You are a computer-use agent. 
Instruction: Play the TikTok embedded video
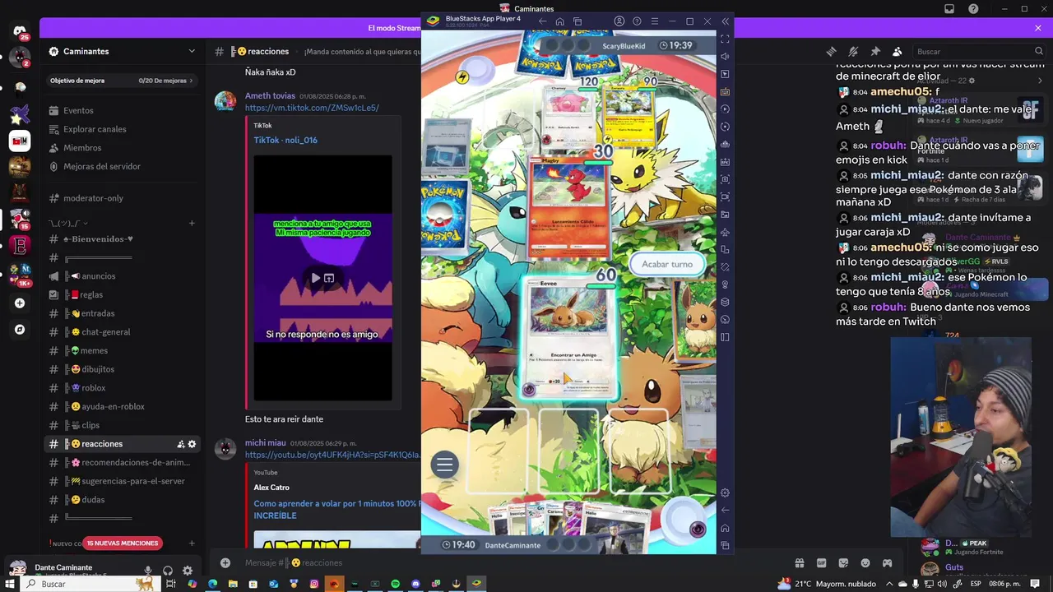tap(315, 278)
